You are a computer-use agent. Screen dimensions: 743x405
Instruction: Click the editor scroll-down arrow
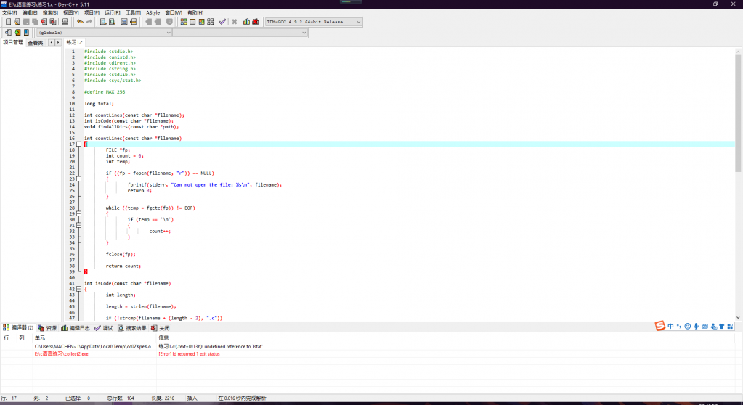[x=738, y=318]
